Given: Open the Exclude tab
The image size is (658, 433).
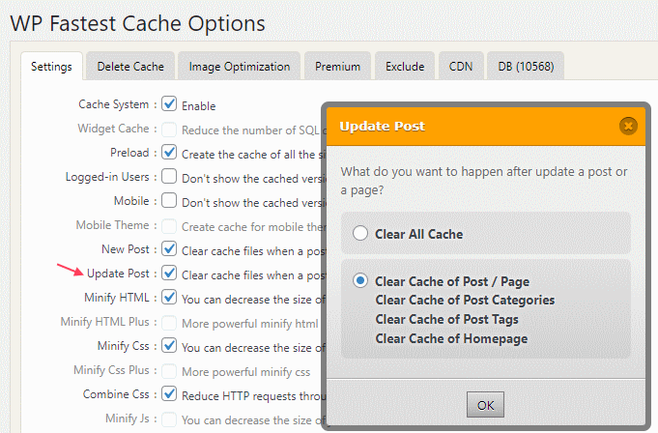Looking at the screenshot, I should coord(405,67).
